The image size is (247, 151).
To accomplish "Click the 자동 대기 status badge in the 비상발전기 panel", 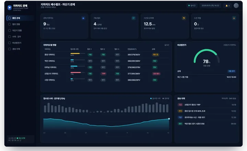I will 232,71.
